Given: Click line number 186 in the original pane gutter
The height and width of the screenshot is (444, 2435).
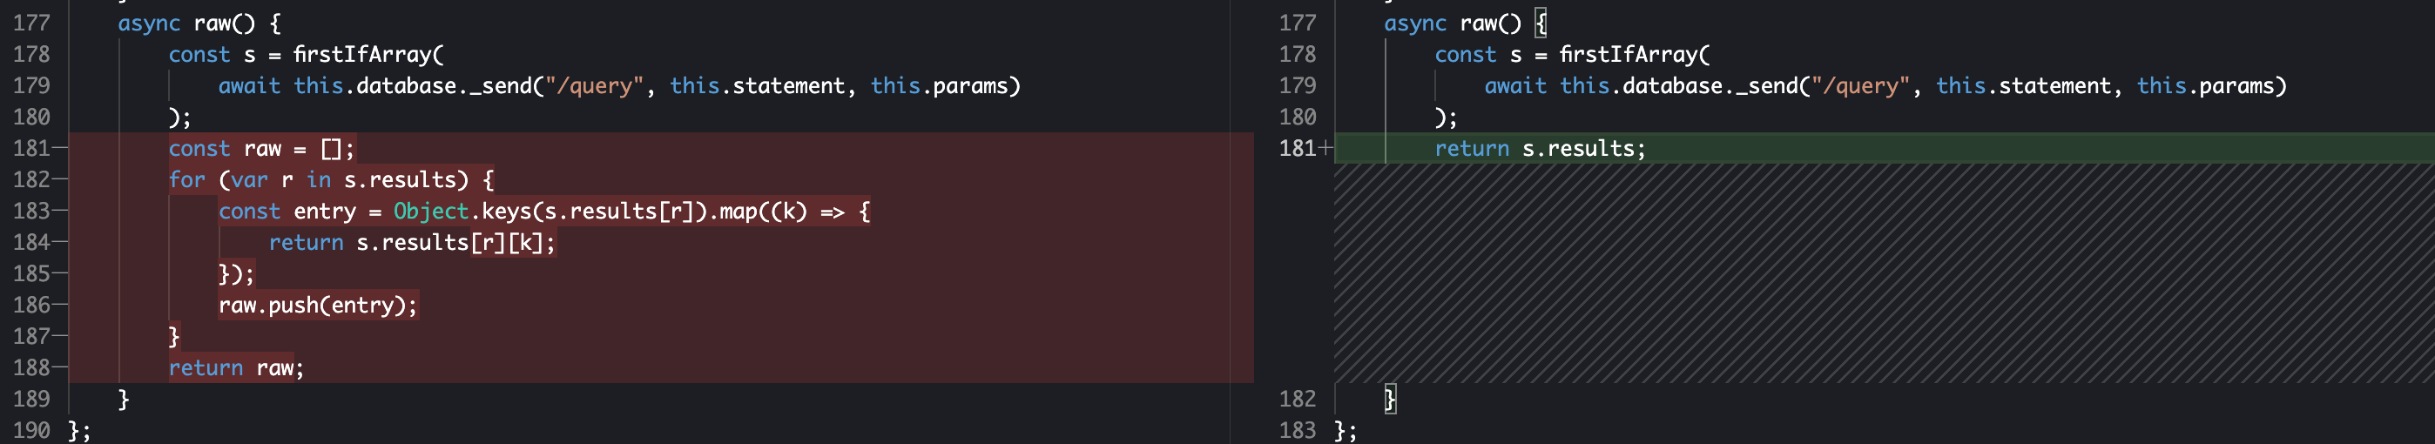Looking at the screenshot, I should click(x=31, y=305).
